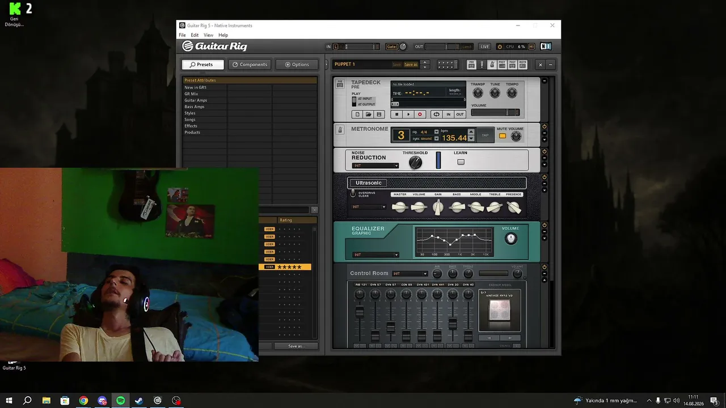Open the Windows Start menu
This screenshot has width=726, height=408.
tap(9, 401)
